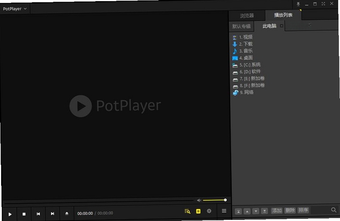The height and width of the screenshot is (221, 340).
Task: Click the 00:00:00 elapsed time display
Action: [x=85, y=214]
